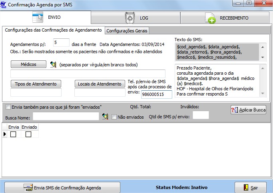Switch to the ENVIO tab
The image size is (273, 193).
click(x=46, y=18)
